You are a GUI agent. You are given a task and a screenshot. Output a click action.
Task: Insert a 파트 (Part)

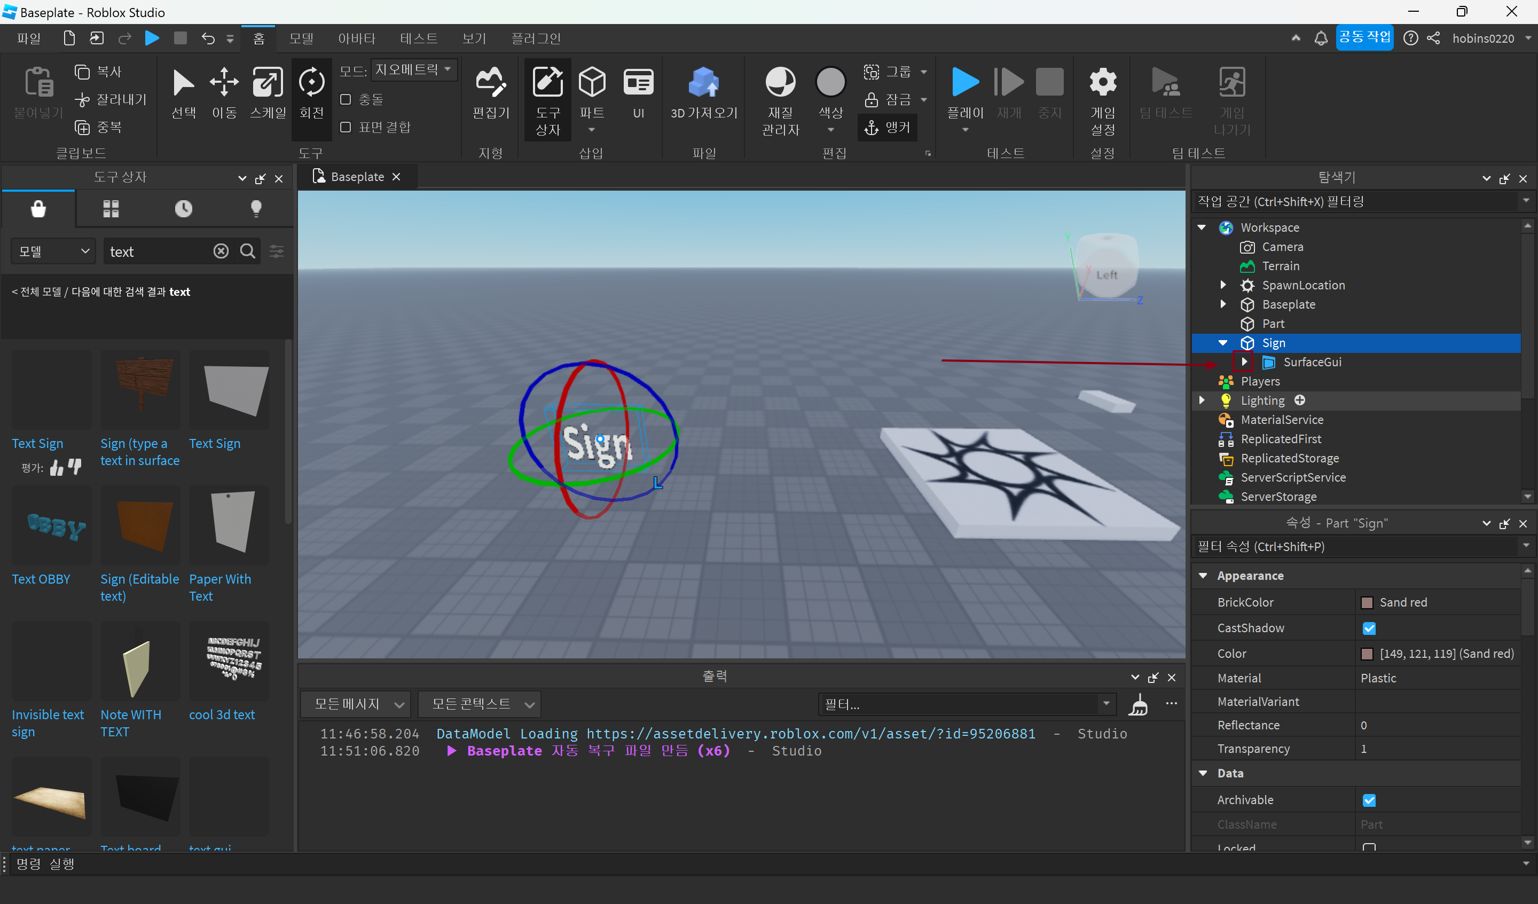591,99
